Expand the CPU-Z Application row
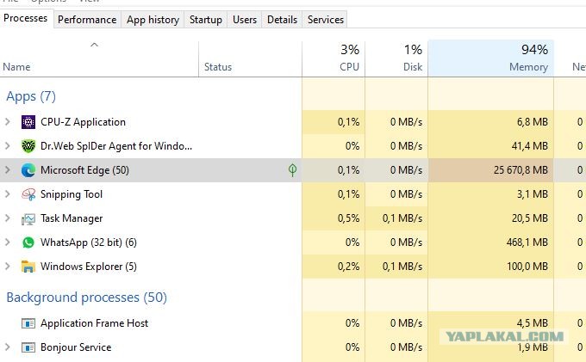586x362 pixels. coord(8,122)
